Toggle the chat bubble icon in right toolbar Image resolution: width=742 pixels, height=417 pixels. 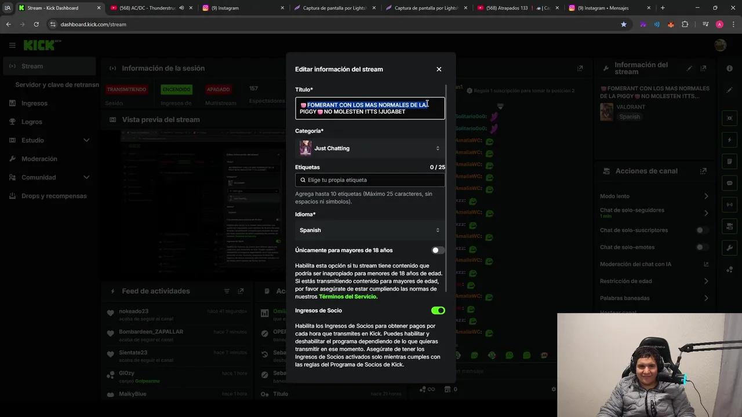[x=729, y=183]
